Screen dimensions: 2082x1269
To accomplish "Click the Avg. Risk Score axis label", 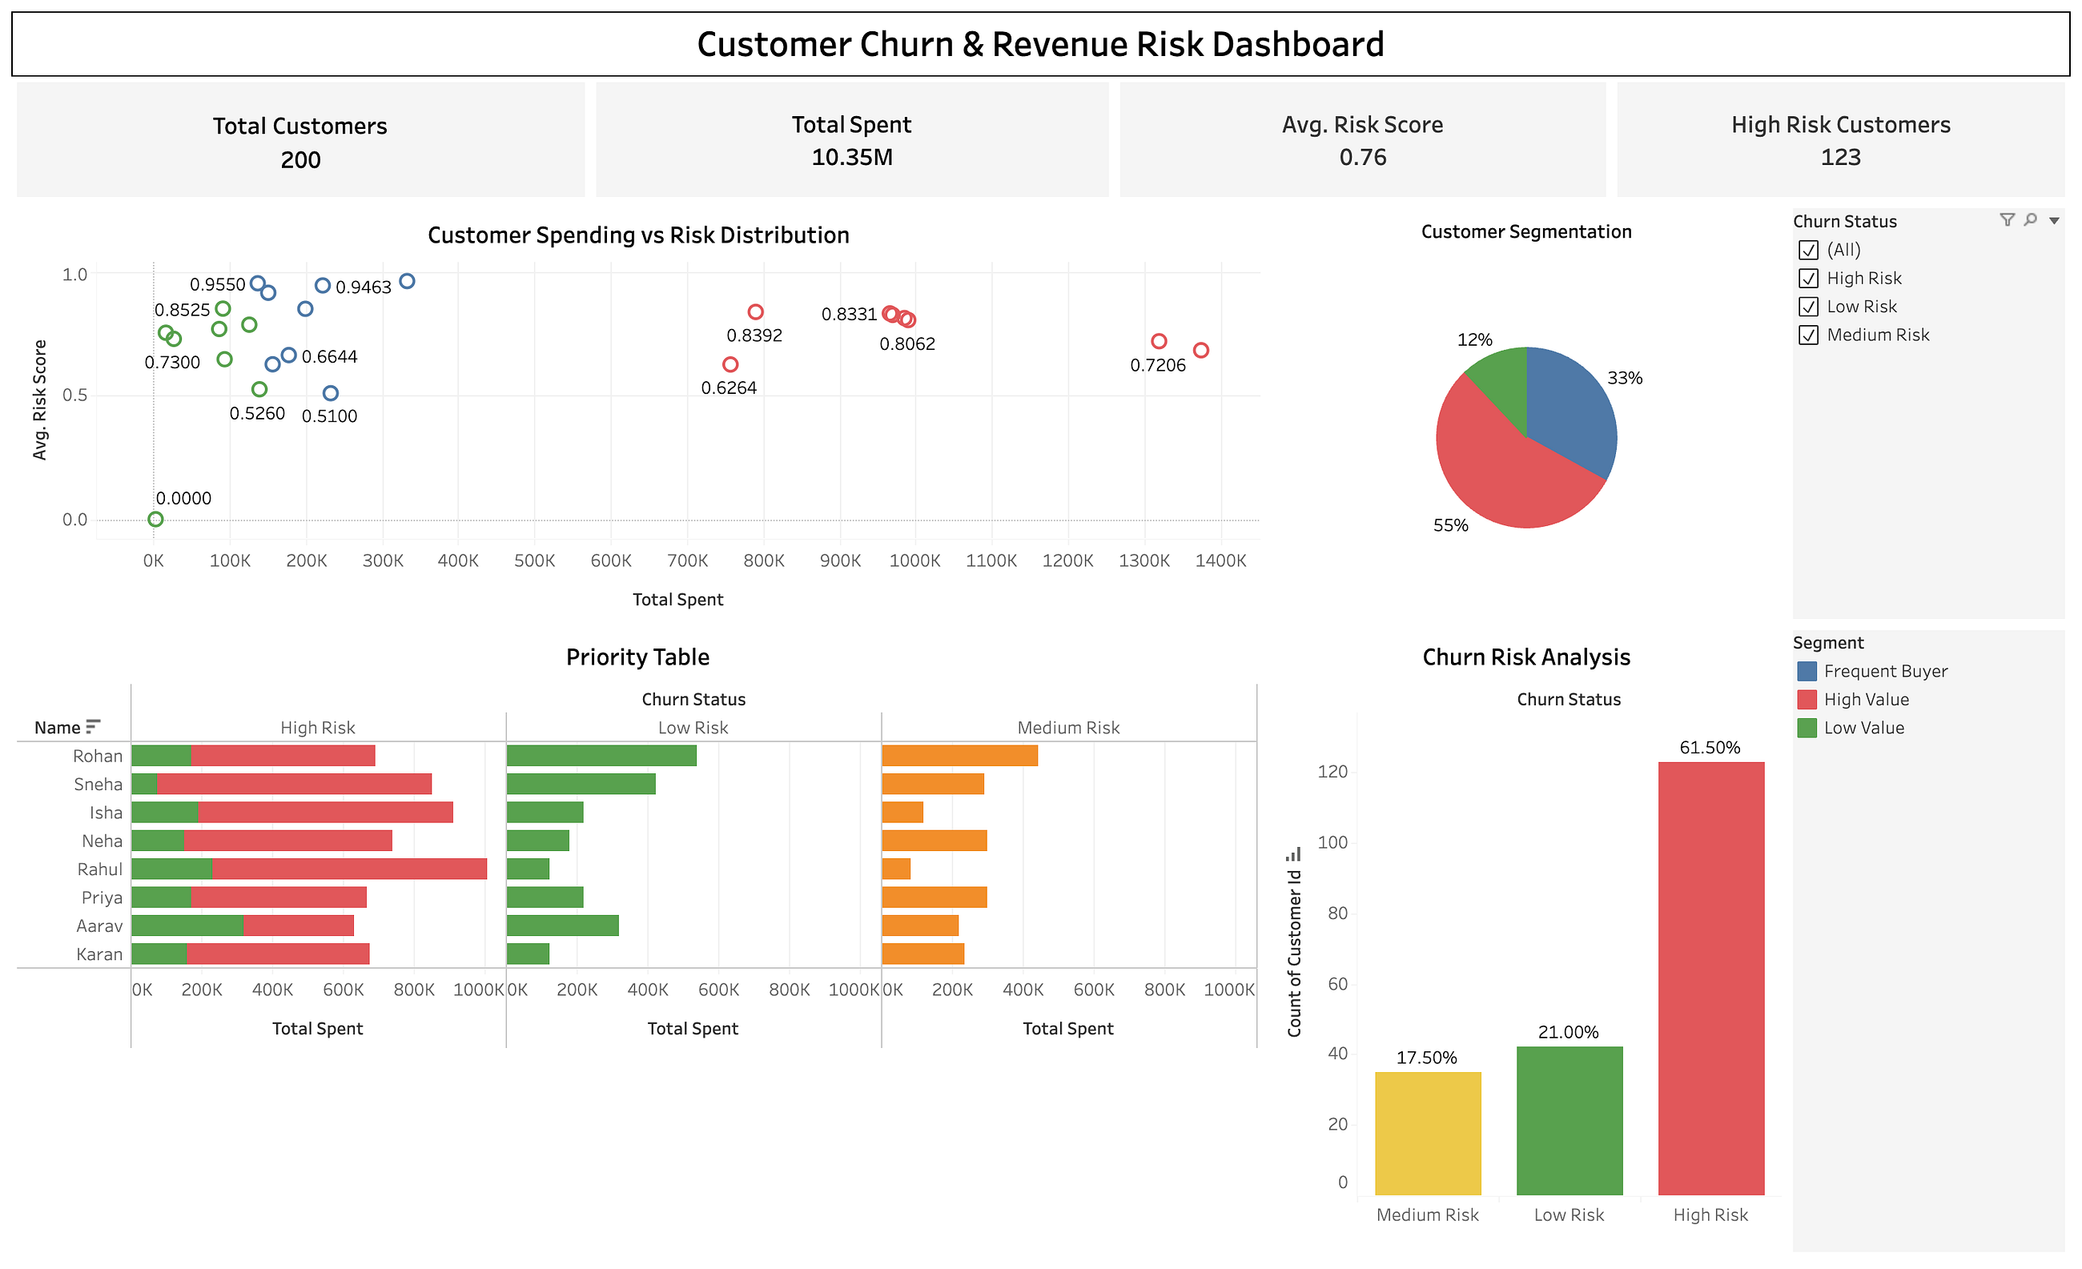I will (40, 400).
